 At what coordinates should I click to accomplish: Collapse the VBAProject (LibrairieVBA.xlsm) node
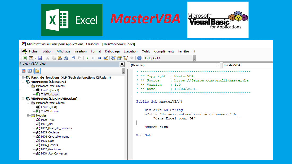pos(23,99)
